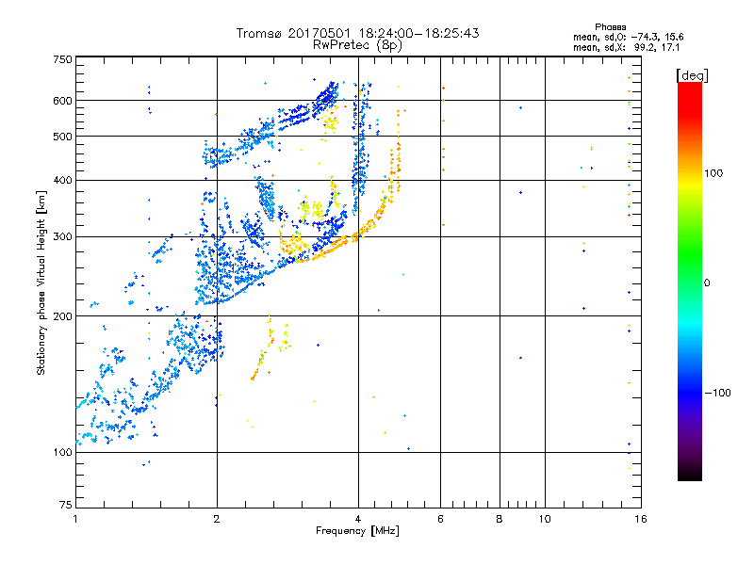Click the plot title 'Tromsø 20170501 18:24:00-18:25:43'
754x565 pixels.
(357, 33)
